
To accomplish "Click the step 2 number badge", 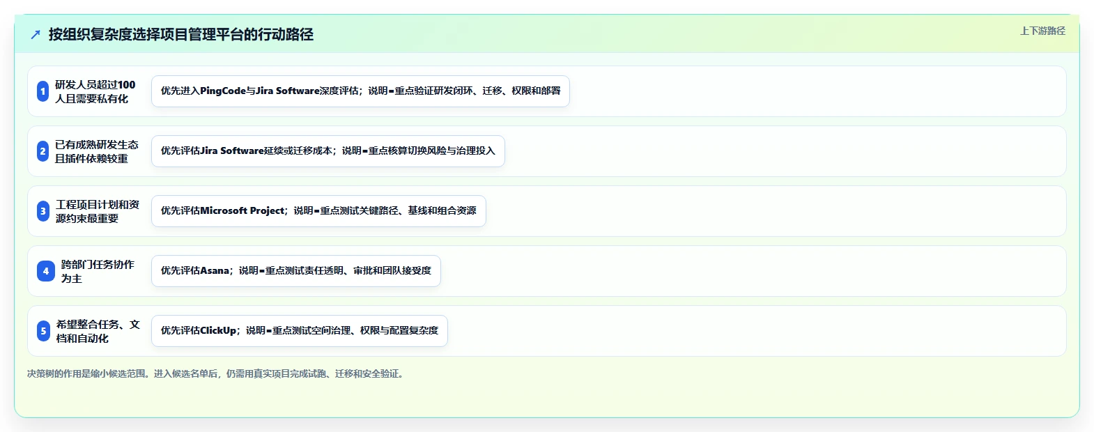I will click(x=43, y=151).
